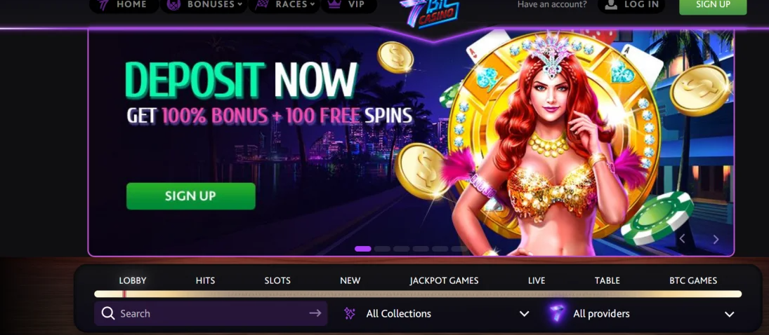
Task: Click the search arrow submit icon
Action: pyautogui.click(x=315, y=313)
